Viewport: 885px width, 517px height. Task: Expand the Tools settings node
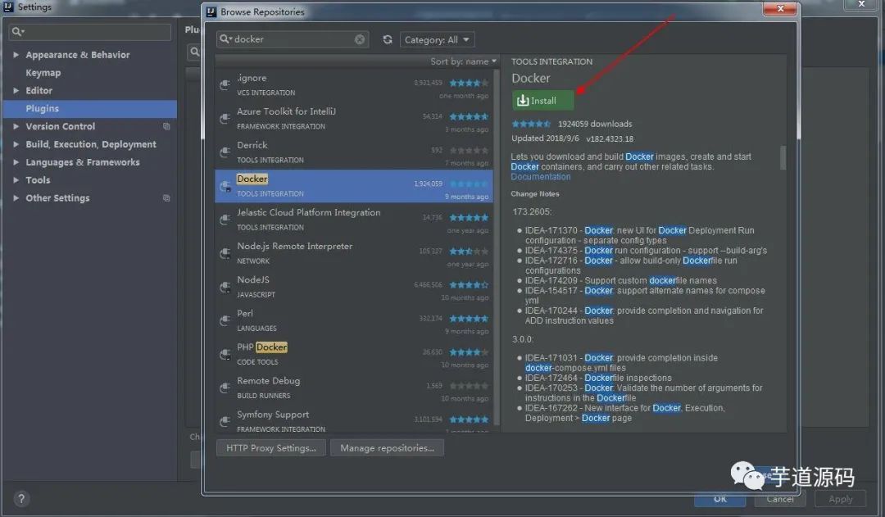[16, 180]
